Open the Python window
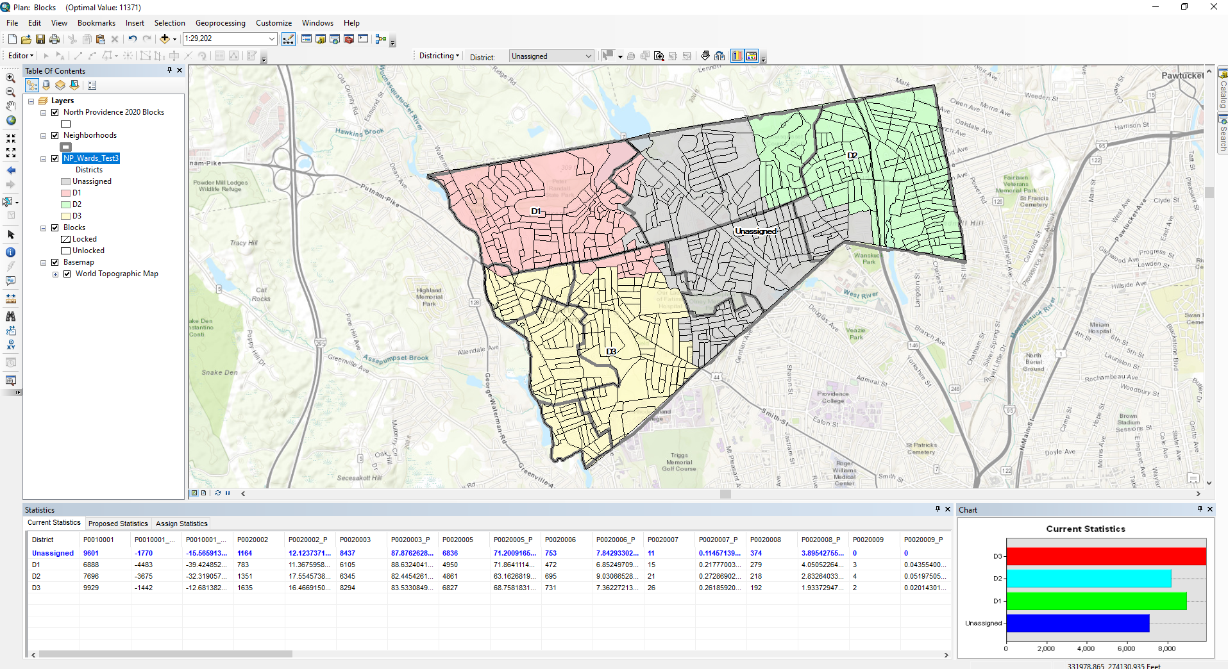The image size is (1228, 669). tap(363, 39)
